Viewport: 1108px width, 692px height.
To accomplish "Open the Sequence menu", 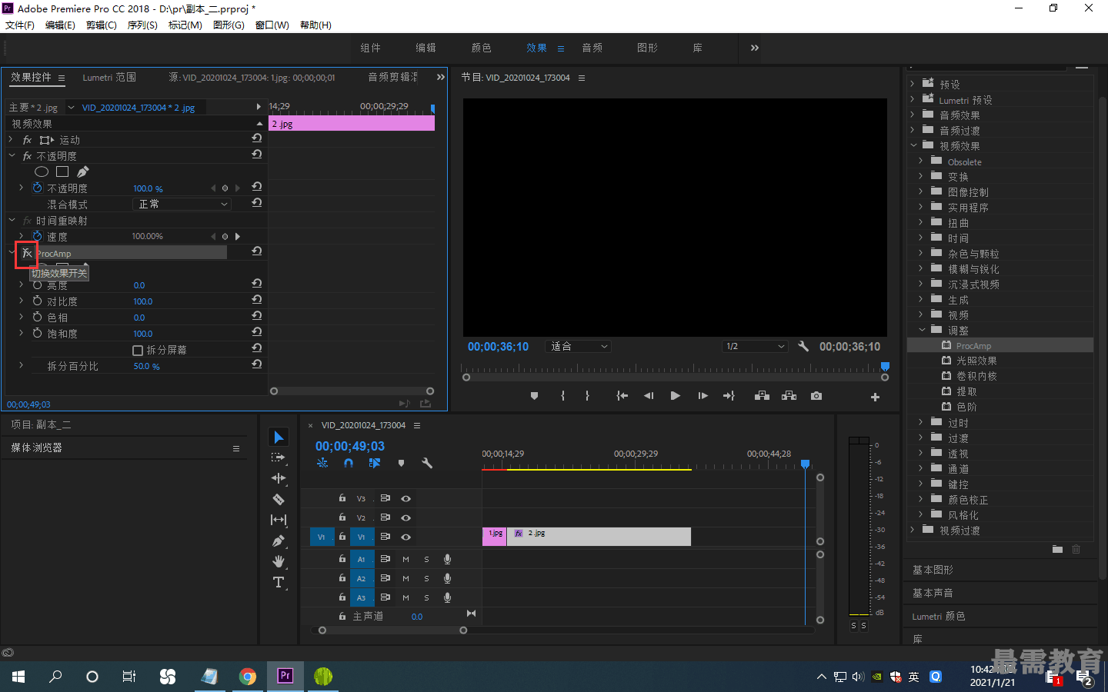I will tap(142, 25).
